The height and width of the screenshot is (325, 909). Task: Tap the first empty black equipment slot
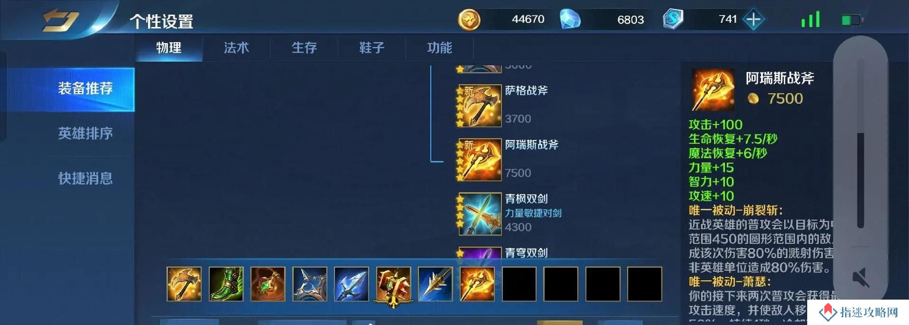519,284
